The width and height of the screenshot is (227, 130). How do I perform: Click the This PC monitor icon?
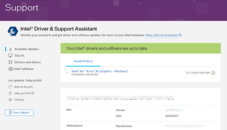coord(10,55)
